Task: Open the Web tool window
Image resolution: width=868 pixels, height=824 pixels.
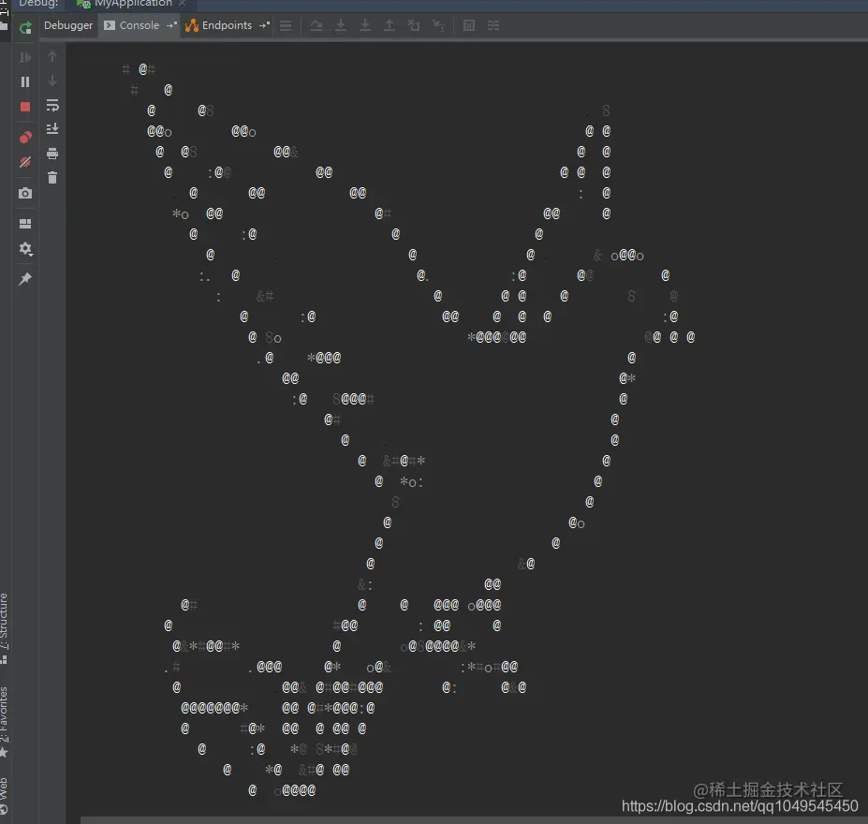Action: (x=4, y=795)
